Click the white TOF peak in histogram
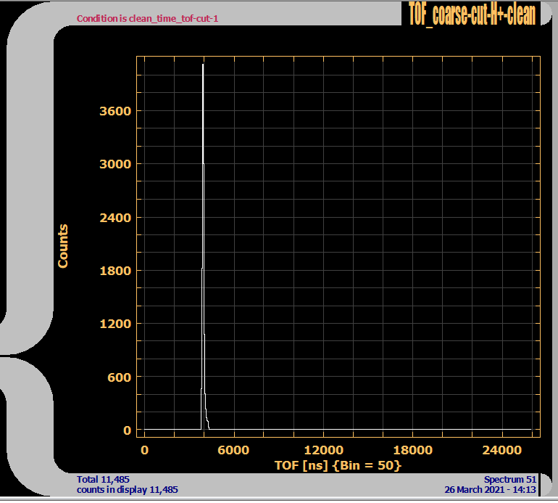 pos(204,246)
